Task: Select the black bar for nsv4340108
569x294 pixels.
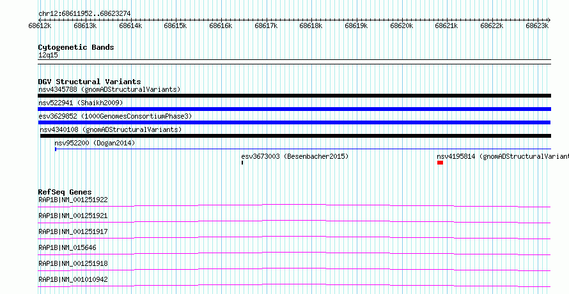Action: (295, 136)
